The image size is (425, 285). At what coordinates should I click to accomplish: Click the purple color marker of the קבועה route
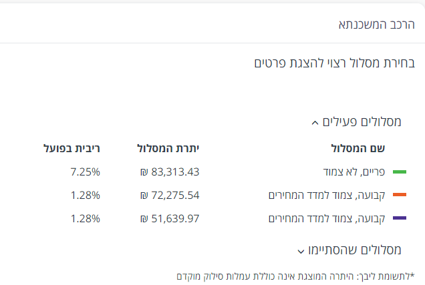400,218
